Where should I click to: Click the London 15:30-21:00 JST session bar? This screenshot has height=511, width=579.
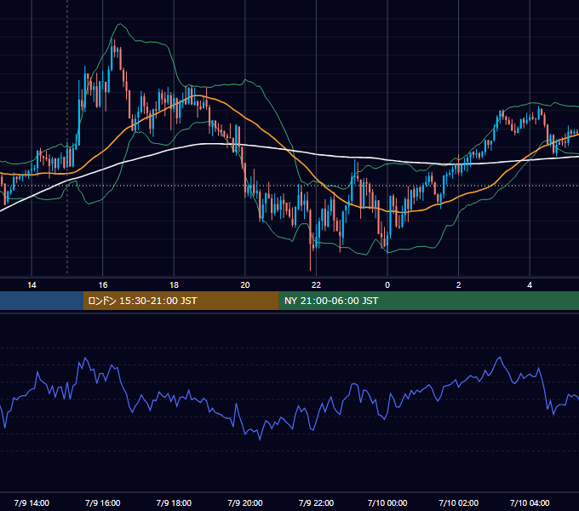click(x=181, y=301)
